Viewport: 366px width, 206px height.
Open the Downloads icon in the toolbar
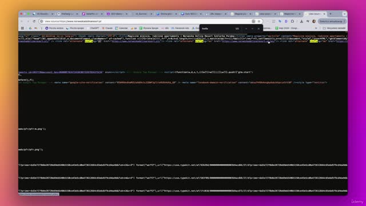click(301, 21)
